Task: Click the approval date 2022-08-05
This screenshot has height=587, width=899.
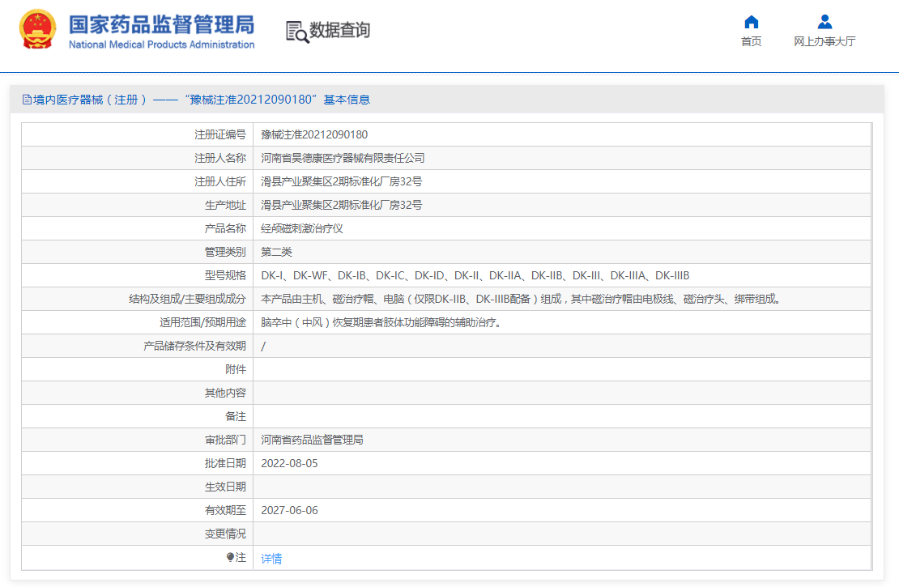Action: [x=289, y=463]
